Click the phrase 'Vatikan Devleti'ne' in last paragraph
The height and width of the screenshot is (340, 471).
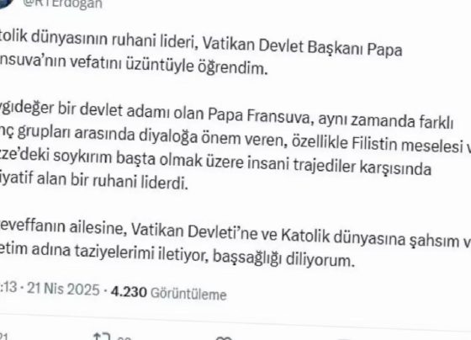tap(194, 231)
